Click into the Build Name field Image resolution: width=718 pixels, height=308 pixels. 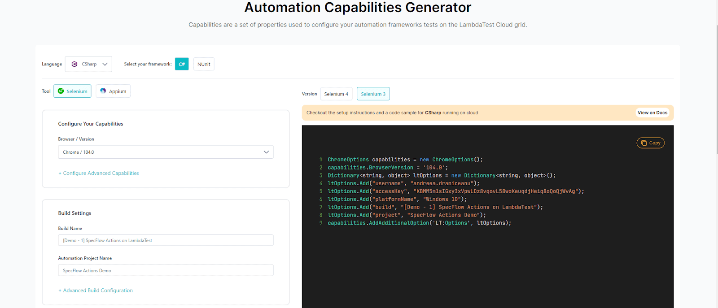[166, 240]
